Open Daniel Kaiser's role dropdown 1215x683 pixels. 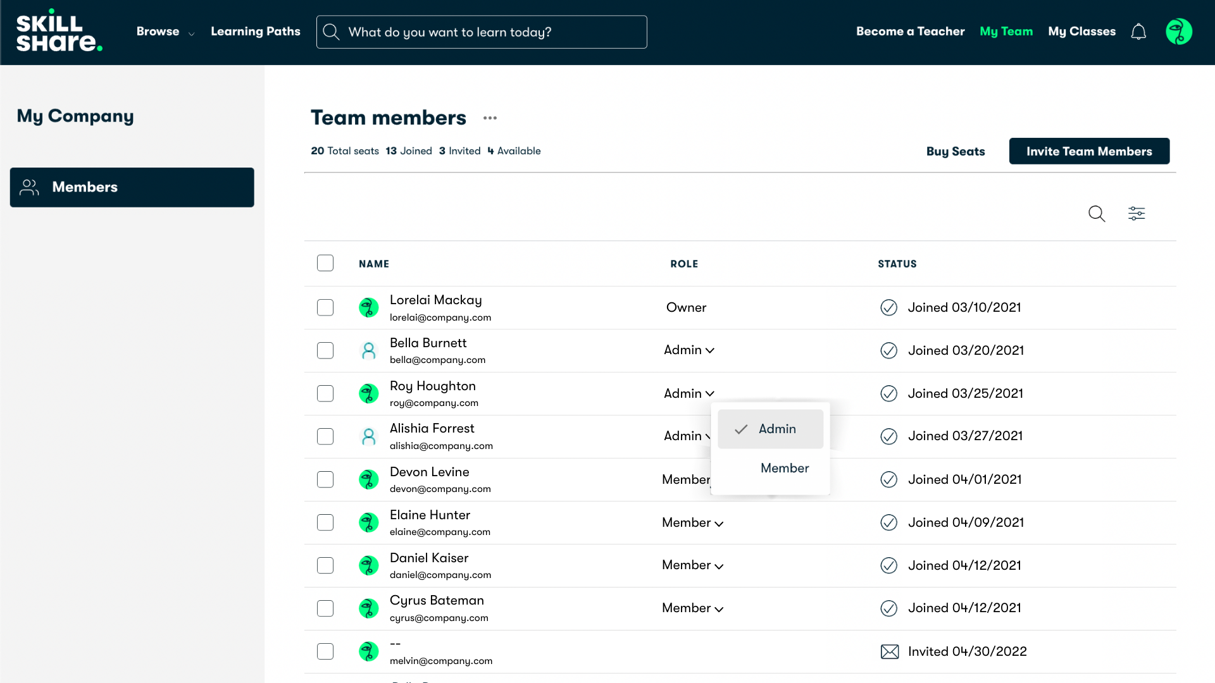(692, 565)
